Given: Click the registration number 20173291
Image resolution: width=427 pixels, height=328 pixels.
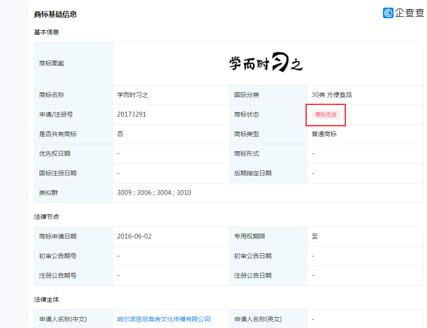Looking at the screenshot, I should (131, 114).
